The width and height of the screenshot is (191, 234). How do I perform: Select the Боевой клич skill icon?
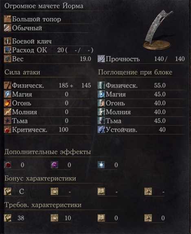(7, 41)
